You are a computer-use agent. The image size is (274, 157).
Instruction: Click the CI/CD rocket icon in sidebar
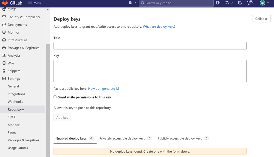click(4, 9)
